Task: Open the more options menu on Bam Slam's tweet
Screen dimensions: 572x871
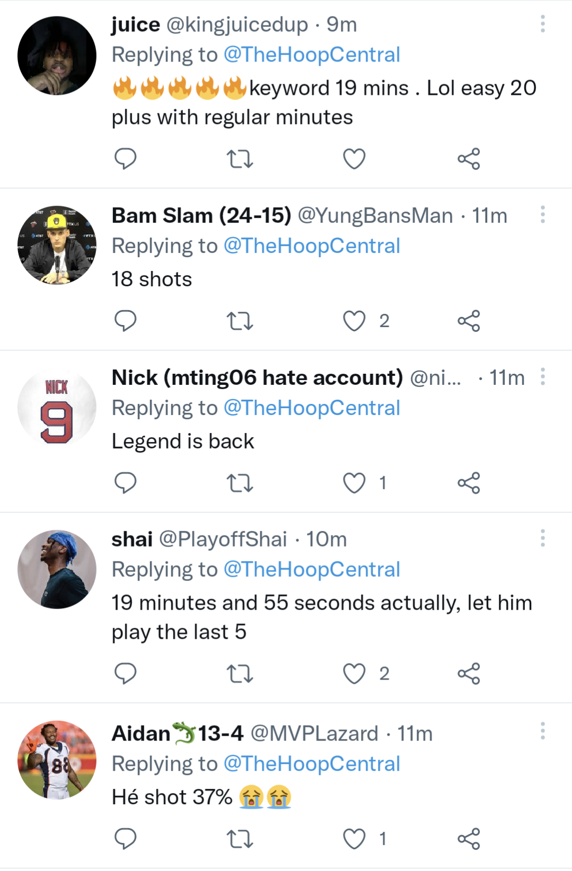Action: [x=542, y=215]
